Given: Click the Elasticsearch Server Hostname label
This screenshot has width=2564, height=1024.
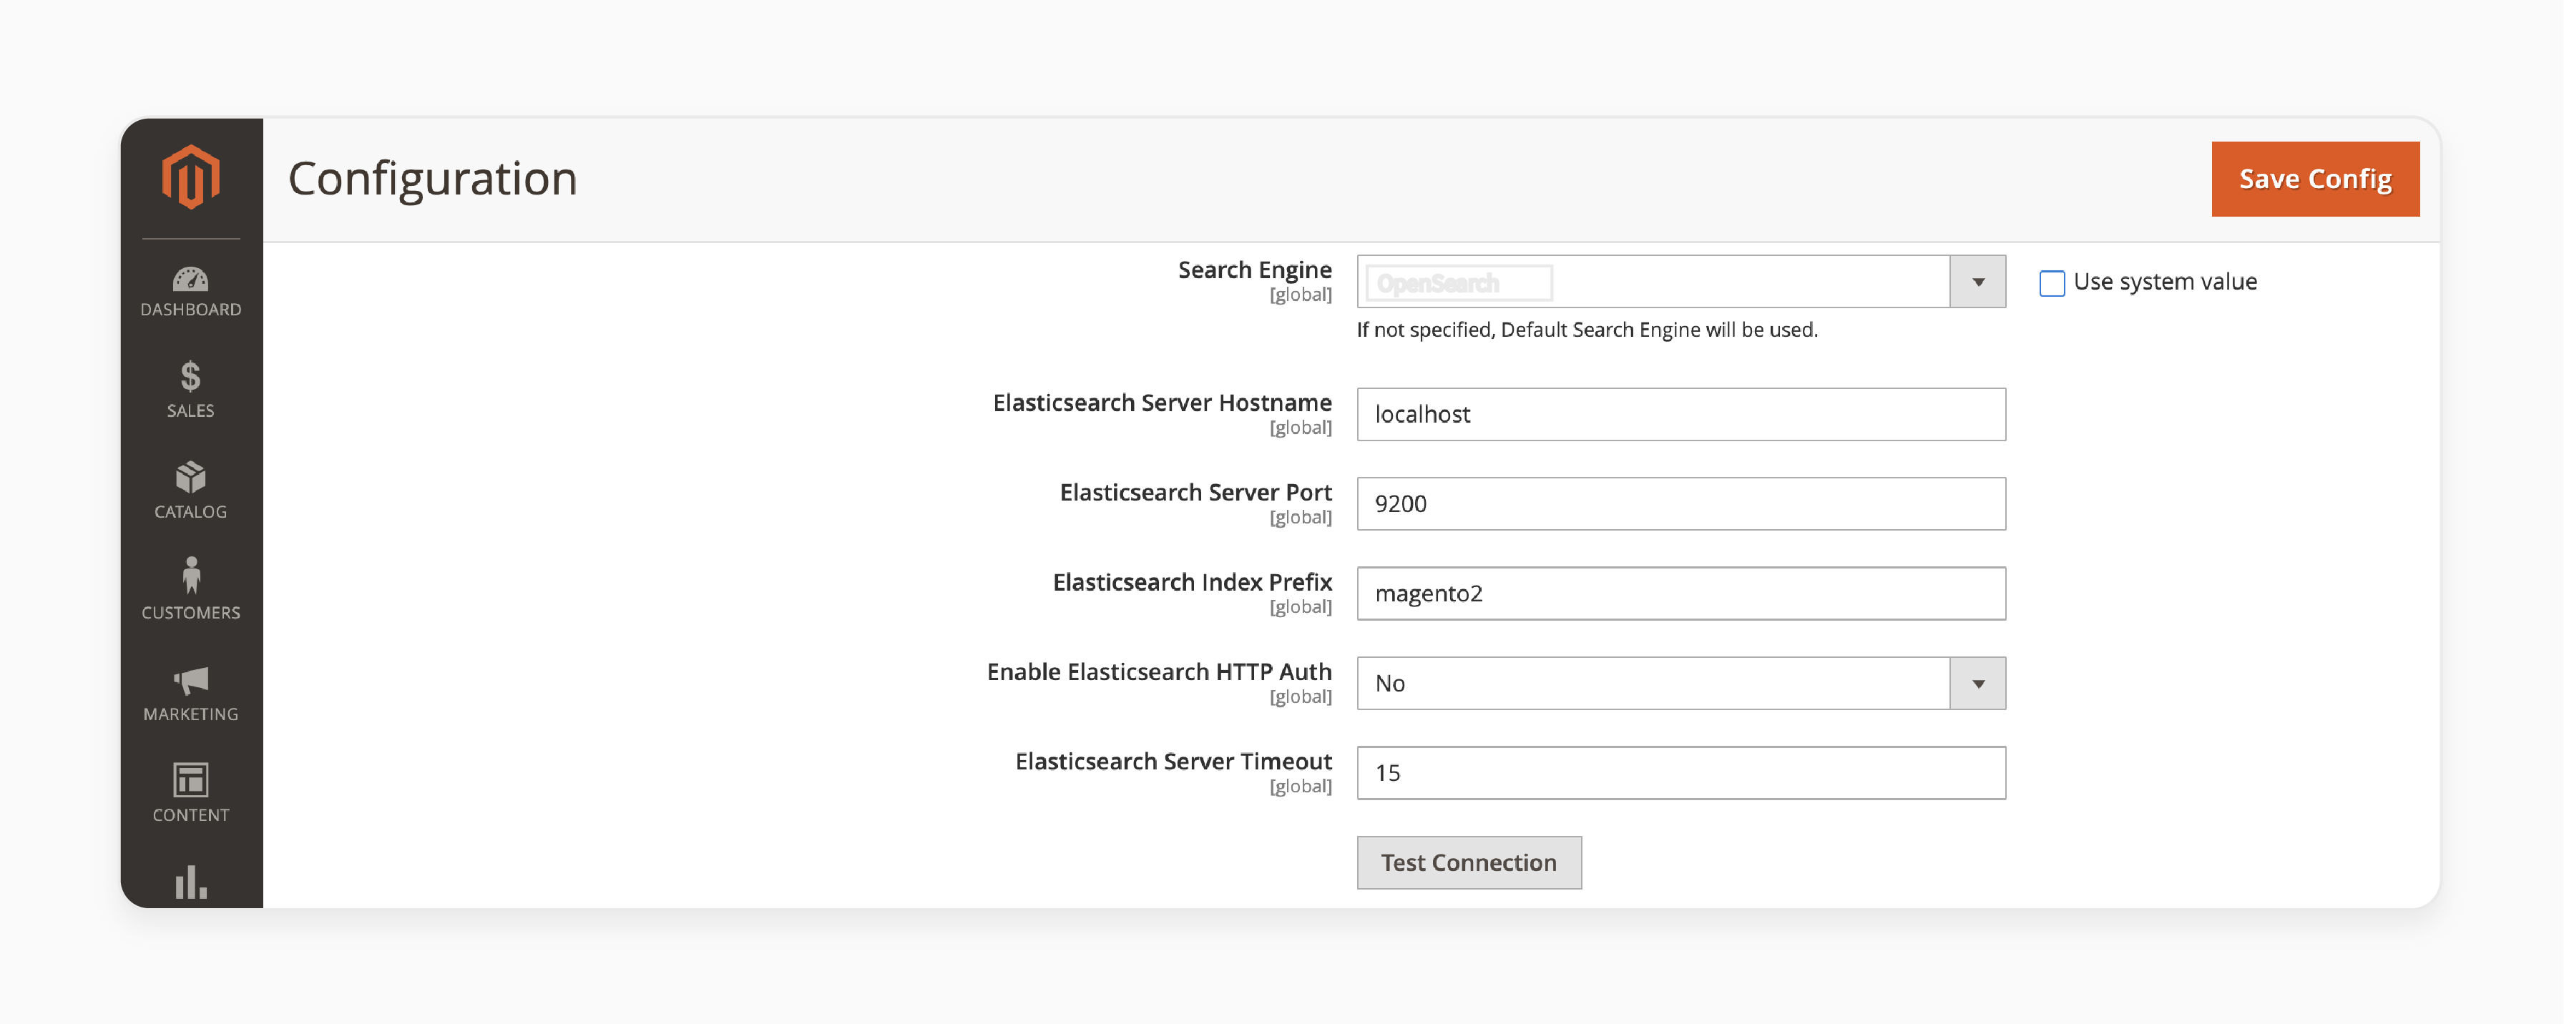Looking at the screenshot, I should (x=1162, y=402).
